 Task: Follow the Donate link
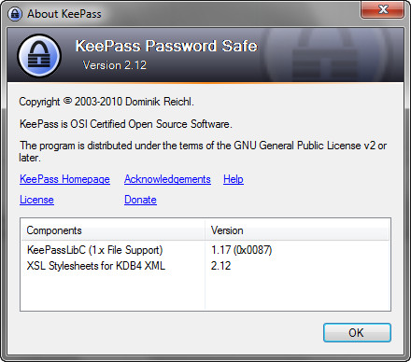[x=140, y=200]
